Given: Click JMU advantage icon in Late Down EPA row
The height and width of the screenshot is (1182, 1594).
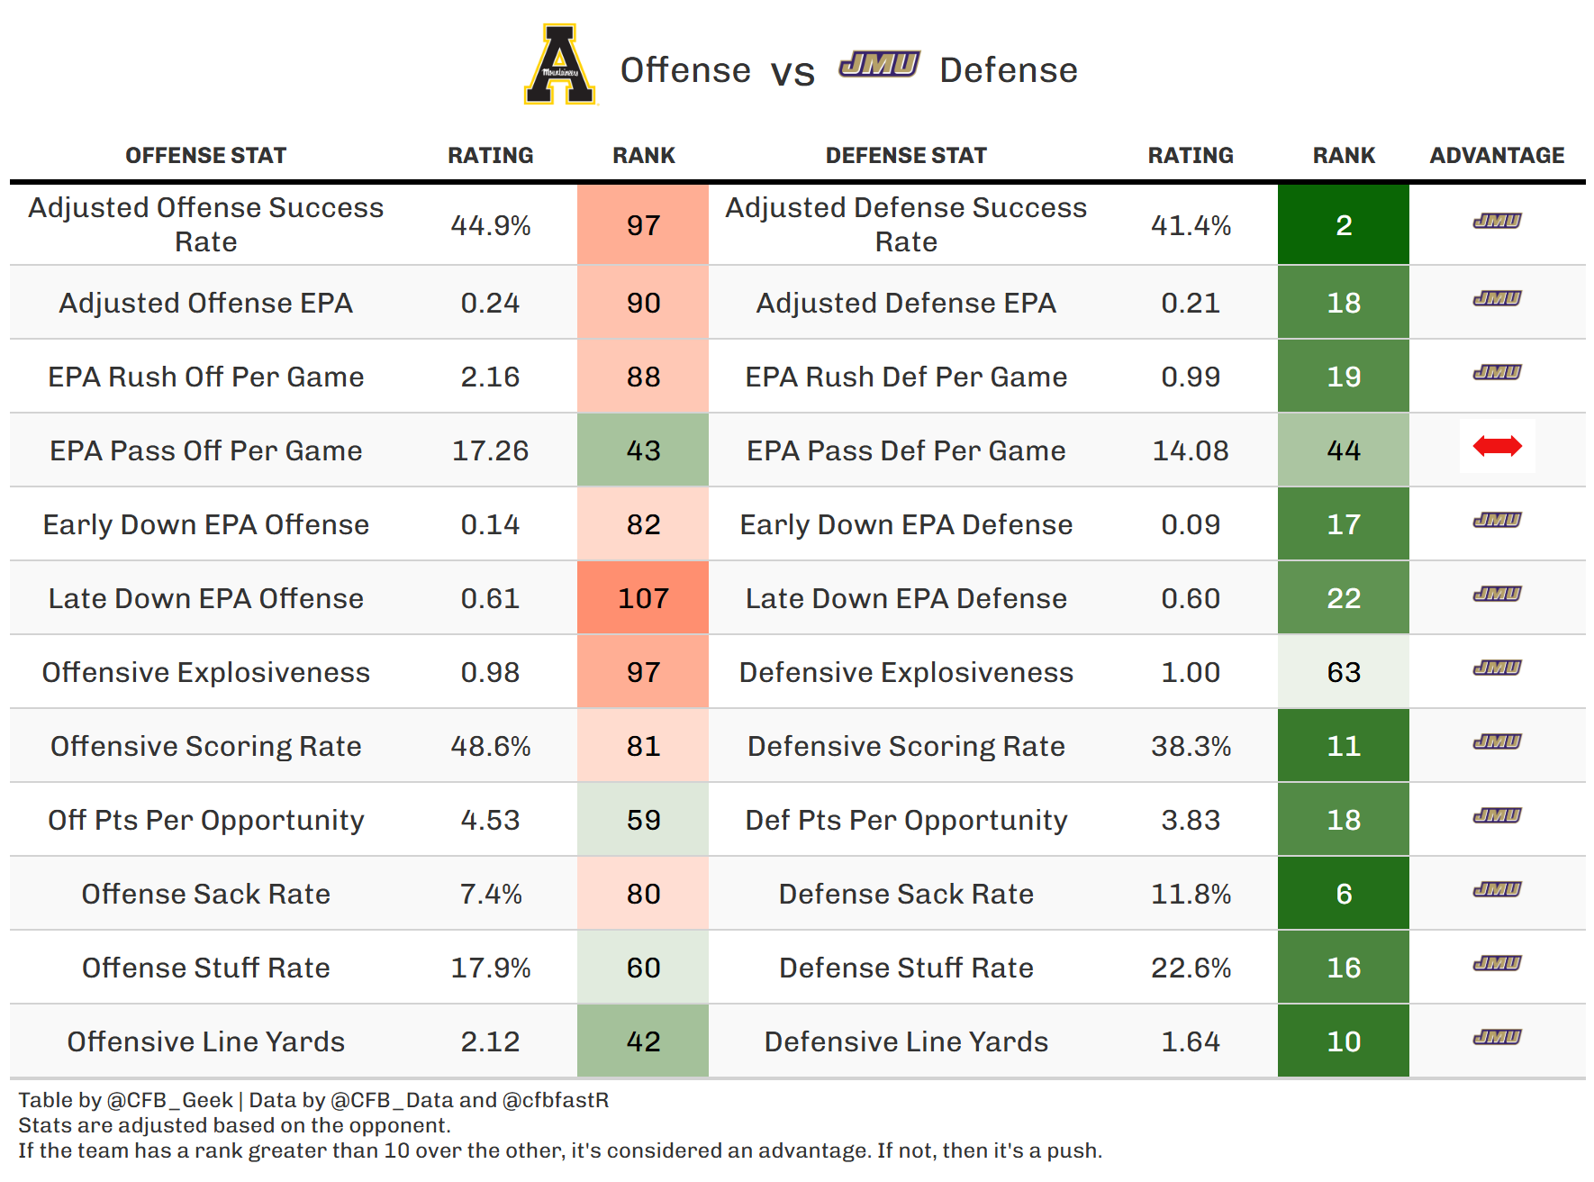Looking at the screenshot, I should click(1497, 594).
